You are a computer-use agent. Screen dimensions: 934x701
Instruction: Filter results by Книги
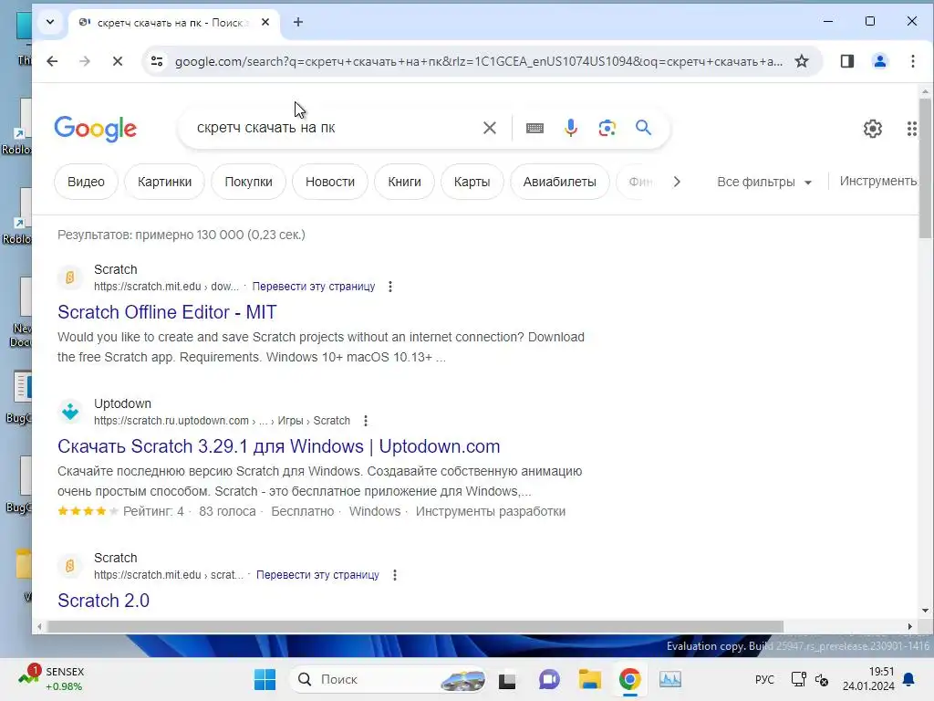404,182
